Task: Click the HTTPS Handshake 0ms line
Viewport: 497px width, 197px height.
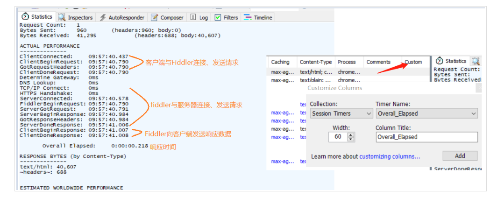Action: pos(59,93)
